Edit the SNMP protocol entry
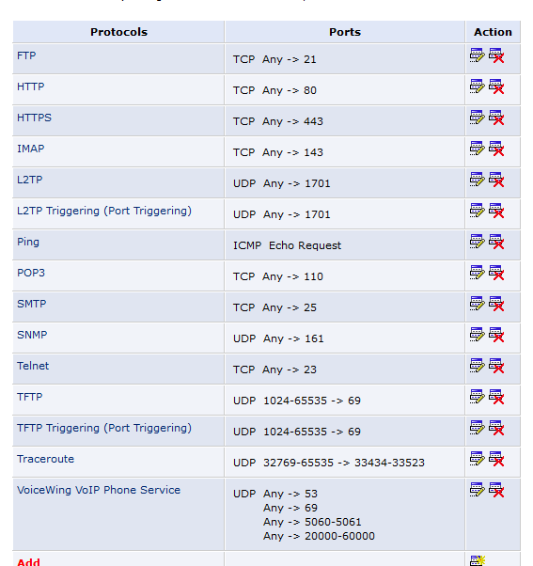Viewport: 533px width, 566px height. pos(477,335)
